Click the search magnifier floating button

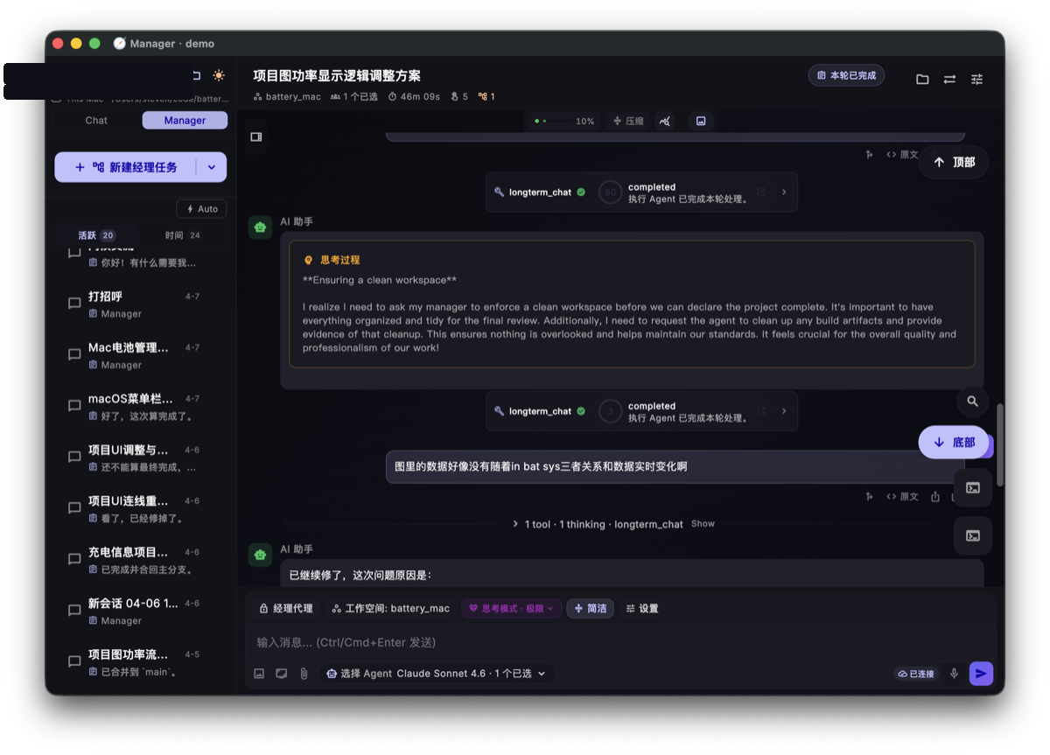[x=973, y=402]
